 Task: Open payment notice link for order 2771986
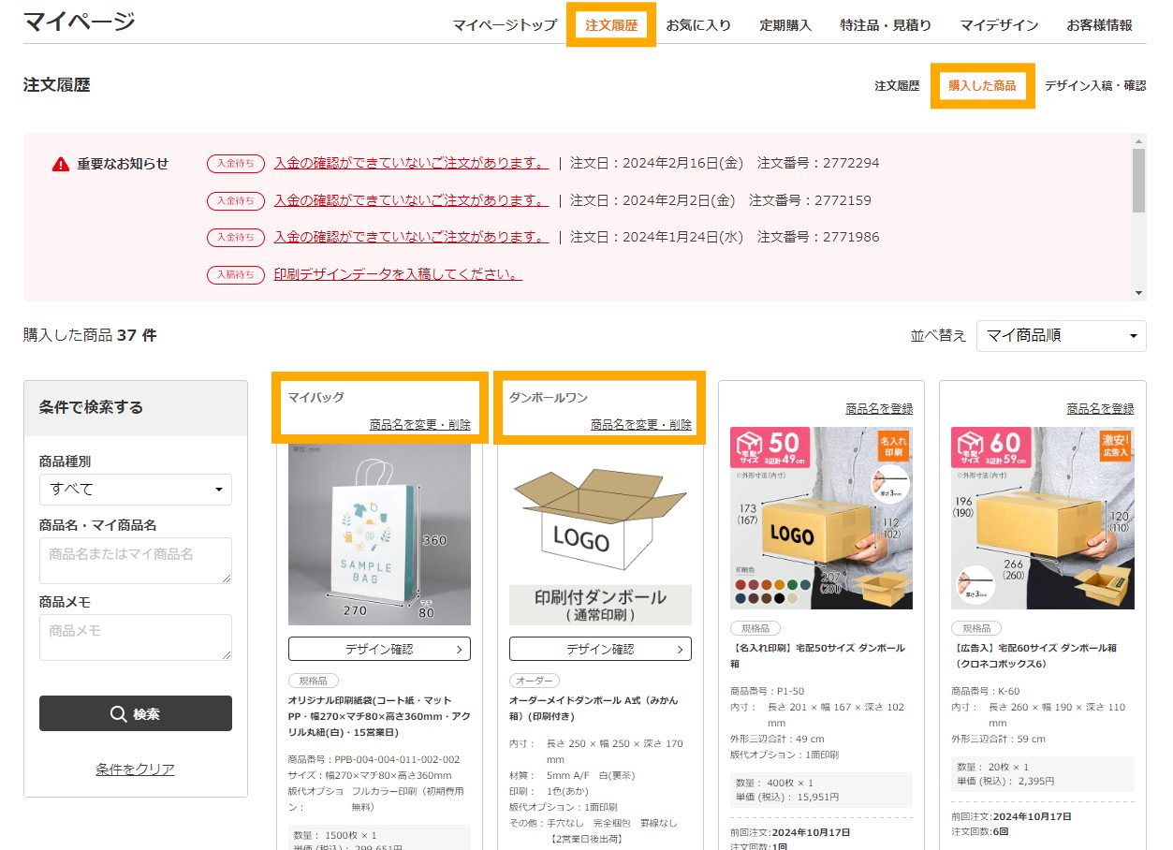pyautogui.click(x=411, y=237)
